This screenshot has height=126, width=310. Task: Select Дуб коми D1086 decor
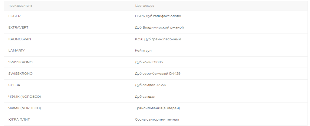(149, 62)
